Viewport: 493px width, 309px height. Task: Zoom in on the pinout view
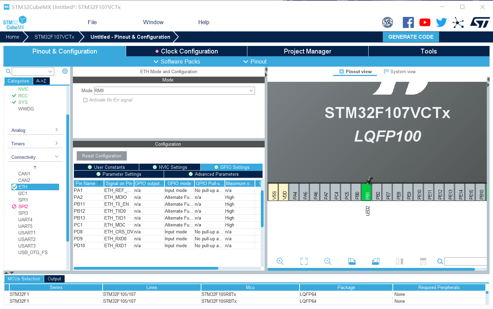pos(280,261)
